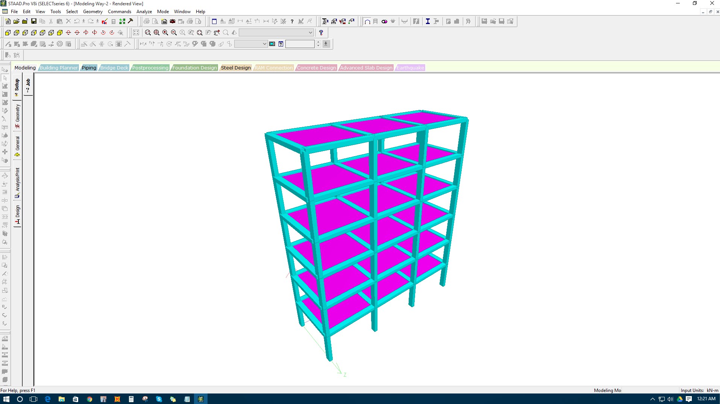The image size is (720, 404).
Task: Open the Windows Start menu
Action: (x=6, y=399)
